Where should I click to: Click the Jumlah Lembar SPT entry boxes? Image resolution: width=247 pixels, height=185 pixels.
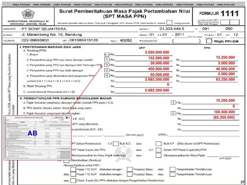(x=230, y=22)
